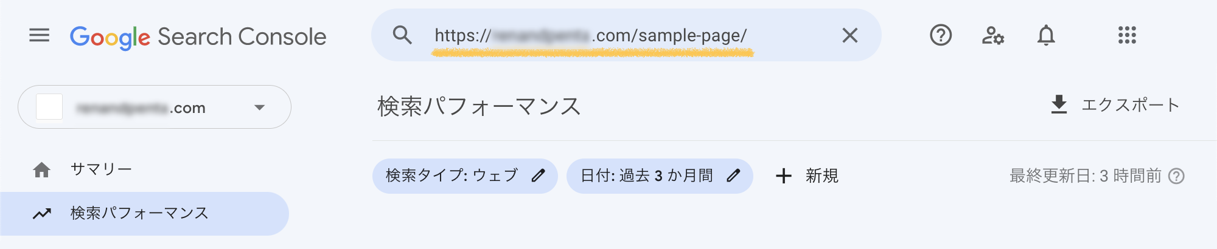1217x249 pixels.
Task: Click the export download icon
Action: point(1059,104)
